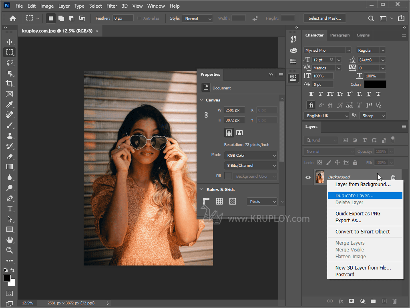This screenshot has width=410, height=308.
Task: Select the History Brush tool
Action: pos(10,146)
